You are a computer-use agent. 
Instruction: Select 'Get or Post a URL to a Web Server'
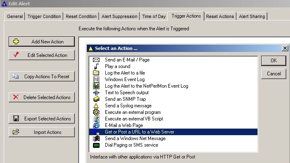coord(173,132)
